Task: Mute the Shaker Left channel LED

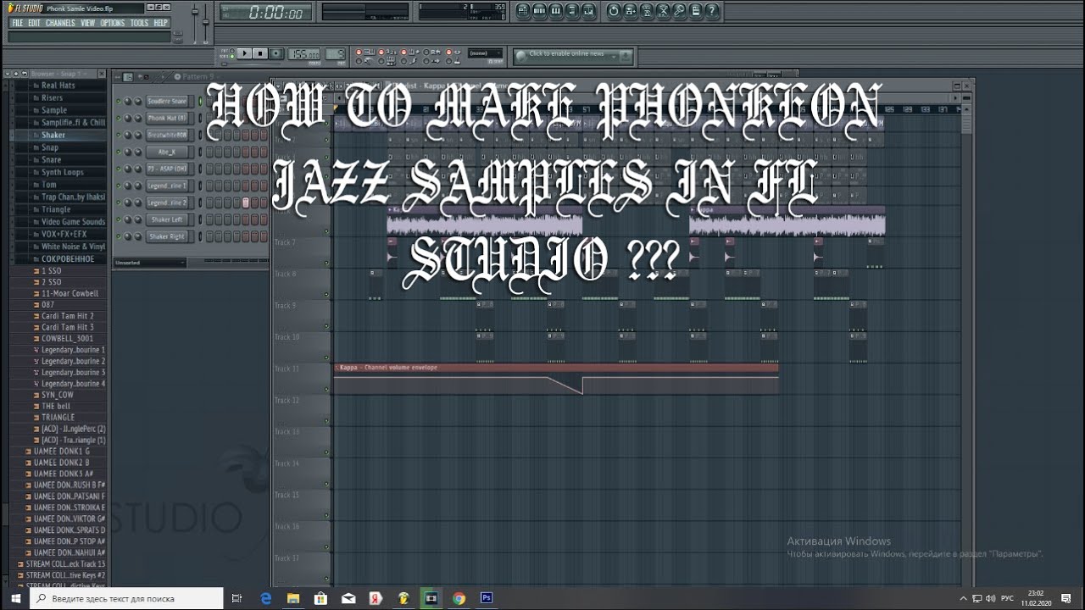Action: 119,219
